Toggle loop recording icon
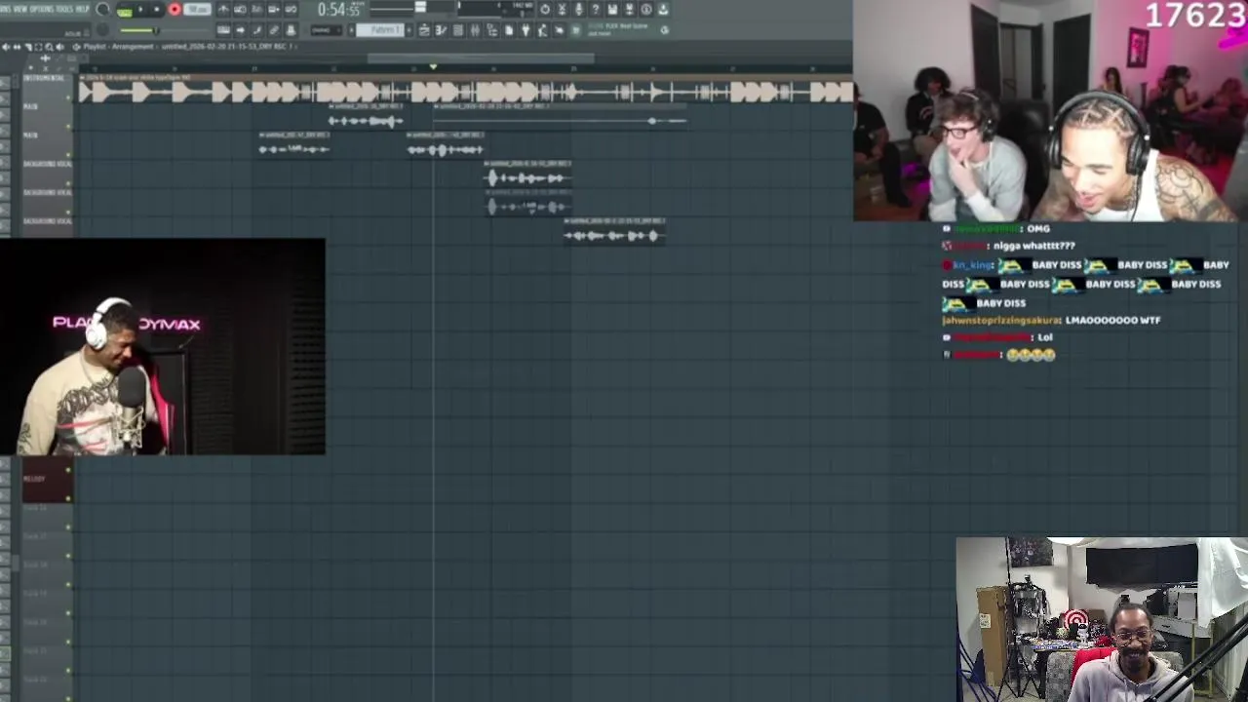Image resolution: width=1248 pixels, height=702 pixels. [x=291, y=9]
